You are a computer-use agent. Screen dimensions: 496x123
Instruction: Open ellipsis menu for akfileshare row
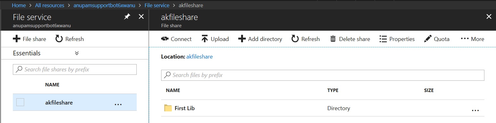(x=118, y=104)
